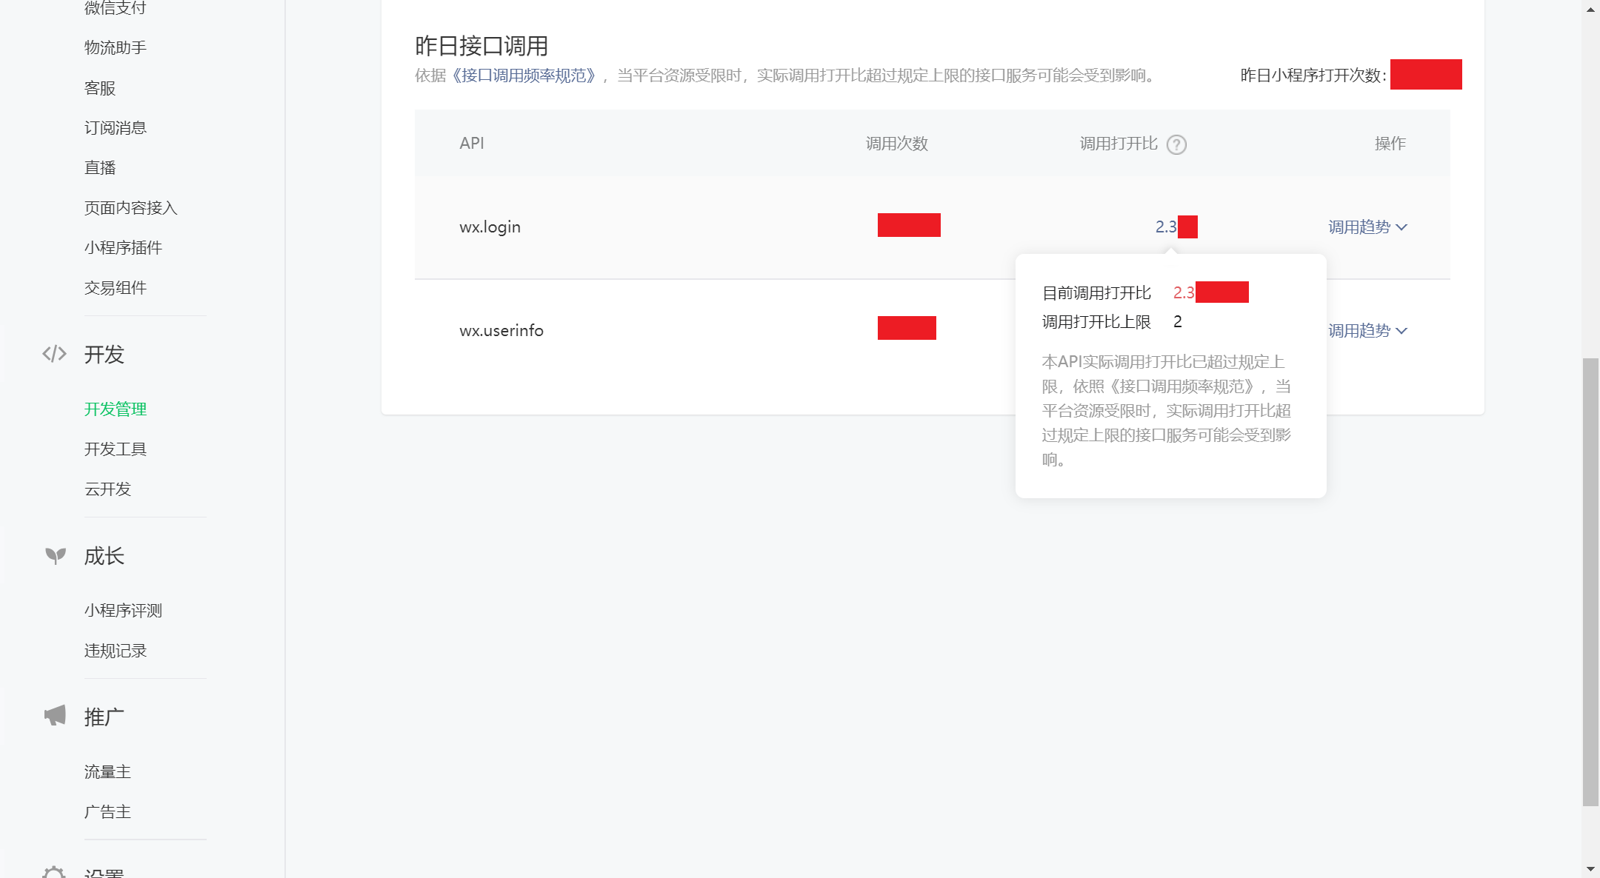This screenshot has width=1600, height=878.
Task: Navigate to the 违规记录 page
Action: pyautogui.click(x=116, y=650)
